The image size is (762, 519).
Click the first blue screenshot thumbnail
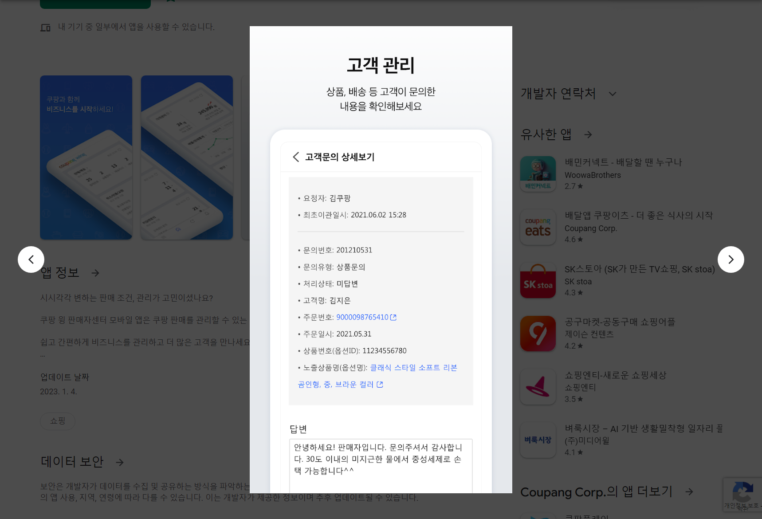(x=86, y=157)
